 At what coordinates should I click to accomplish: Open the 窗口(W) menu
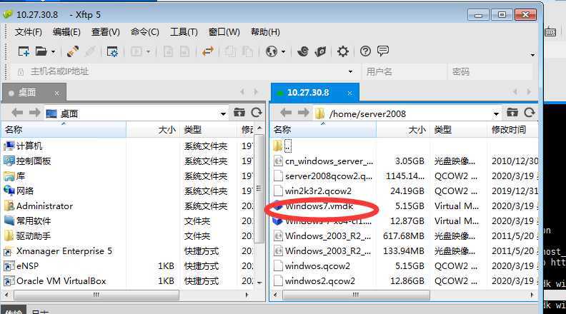tap(224, 32)
